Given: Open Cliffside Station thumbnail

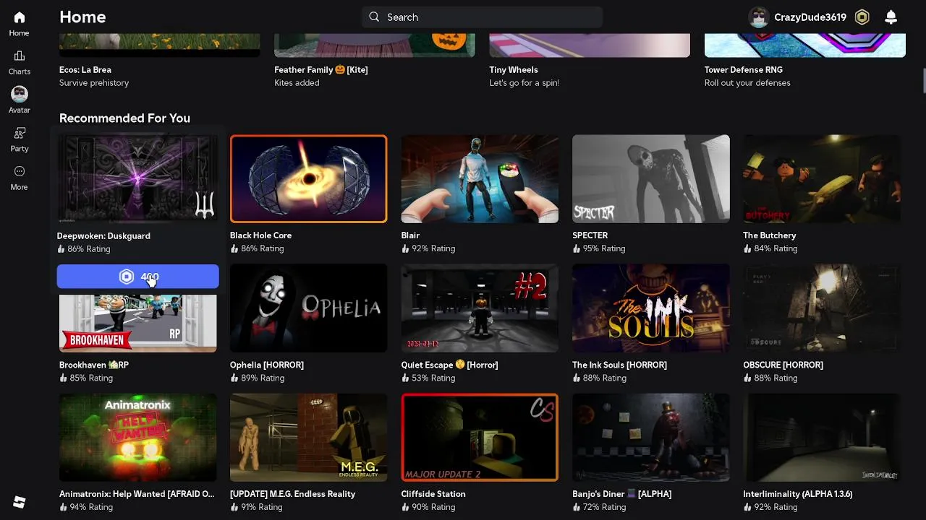Looking at the screenshot, I should click(480, 438).
